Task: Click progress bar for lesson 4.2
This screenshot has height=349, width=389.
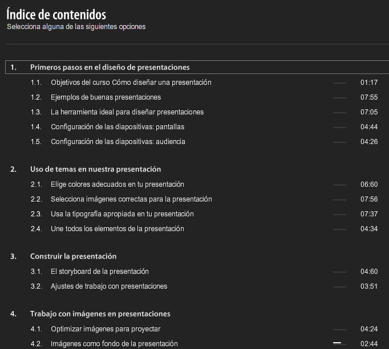Action: (x=339, y=343)
